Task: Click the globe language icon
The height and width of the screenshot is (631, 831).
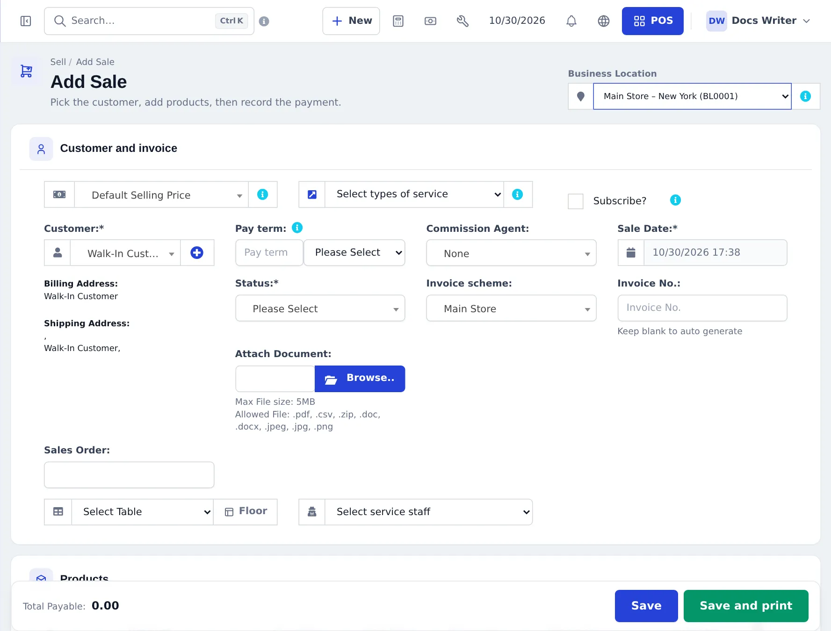Action: click(x=604, y=21)
